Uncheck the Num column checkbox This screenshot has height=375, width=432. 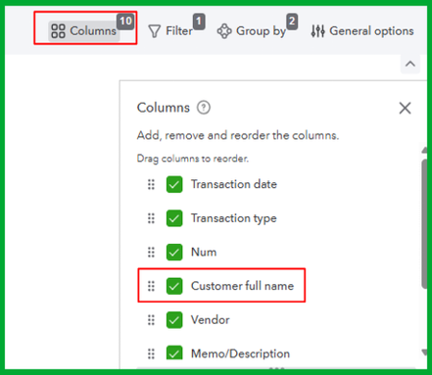[x=174, y=253]
